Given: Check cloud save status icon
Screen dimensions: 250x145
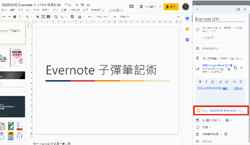Looking at the screenshot, I should click(x=88, y=5).
